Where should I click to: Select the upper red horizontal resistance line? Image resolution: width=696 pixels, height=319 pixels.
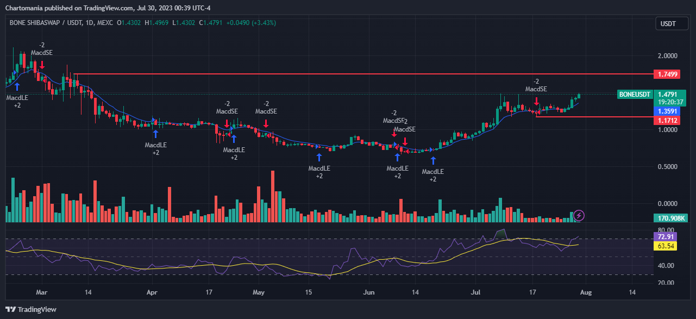[x=363, y=73]
